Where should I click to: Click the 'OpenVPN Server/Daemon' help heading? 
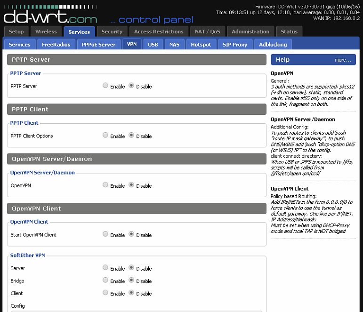point(303,120)
